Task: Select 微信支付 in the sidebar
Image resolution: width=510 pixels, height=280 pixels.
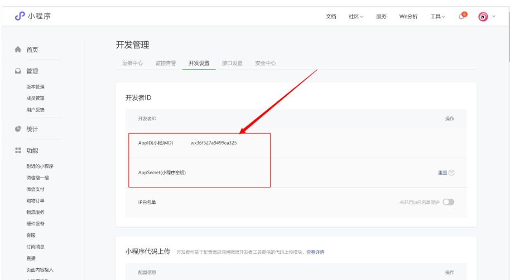Action: coord(36,189)
